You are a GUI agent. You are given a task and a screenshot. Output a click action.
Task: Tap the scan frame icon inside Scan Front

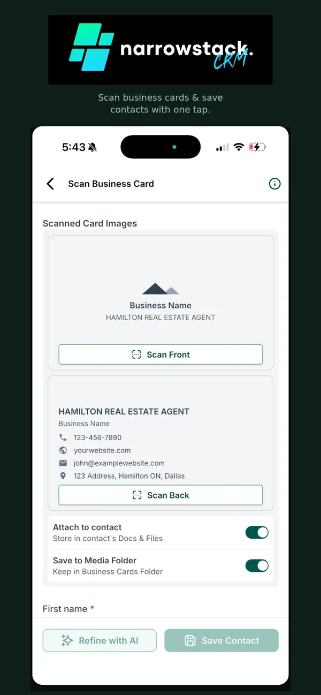pos(137,354)
